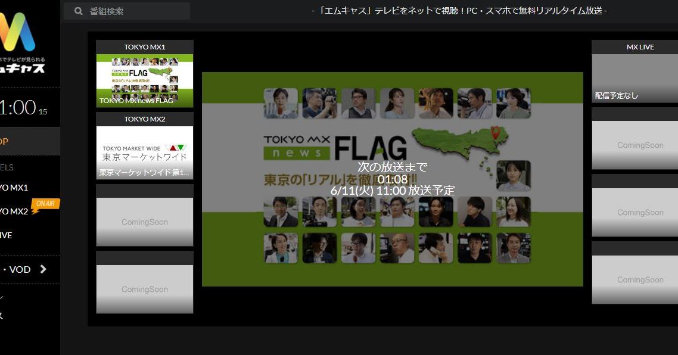Click the TOKYO MX2 header tab
Image resolution: width=678 pixels, height=355 pixels.
tap(144, 119)
